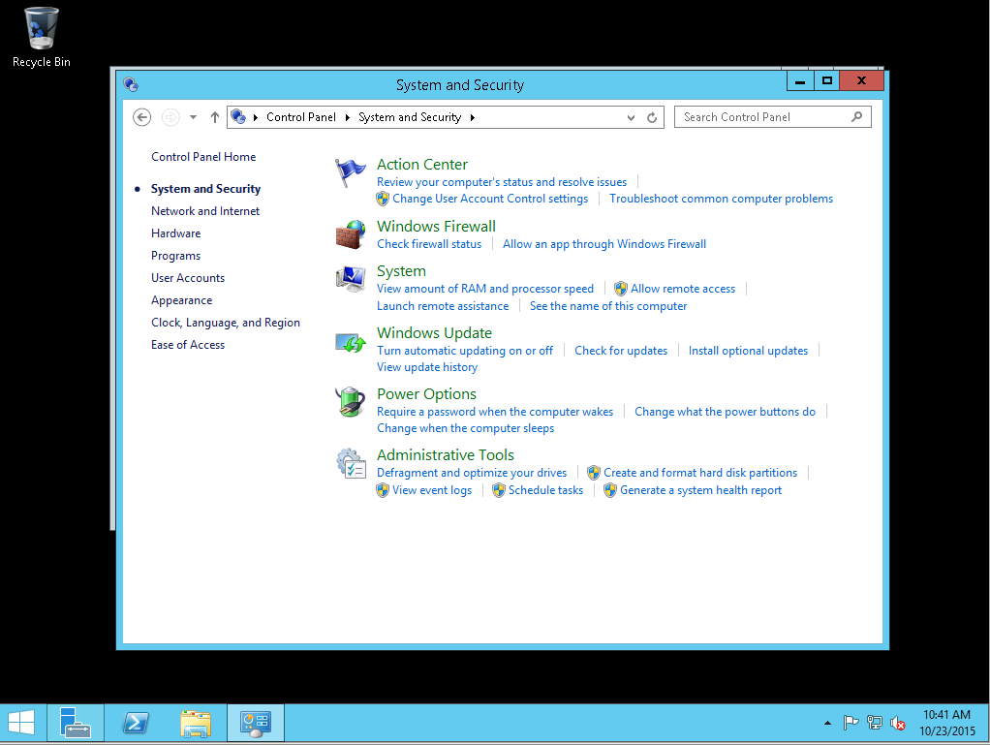Go to User Accounts category
The height and width of the screenshot is (745, 990).
188,278
